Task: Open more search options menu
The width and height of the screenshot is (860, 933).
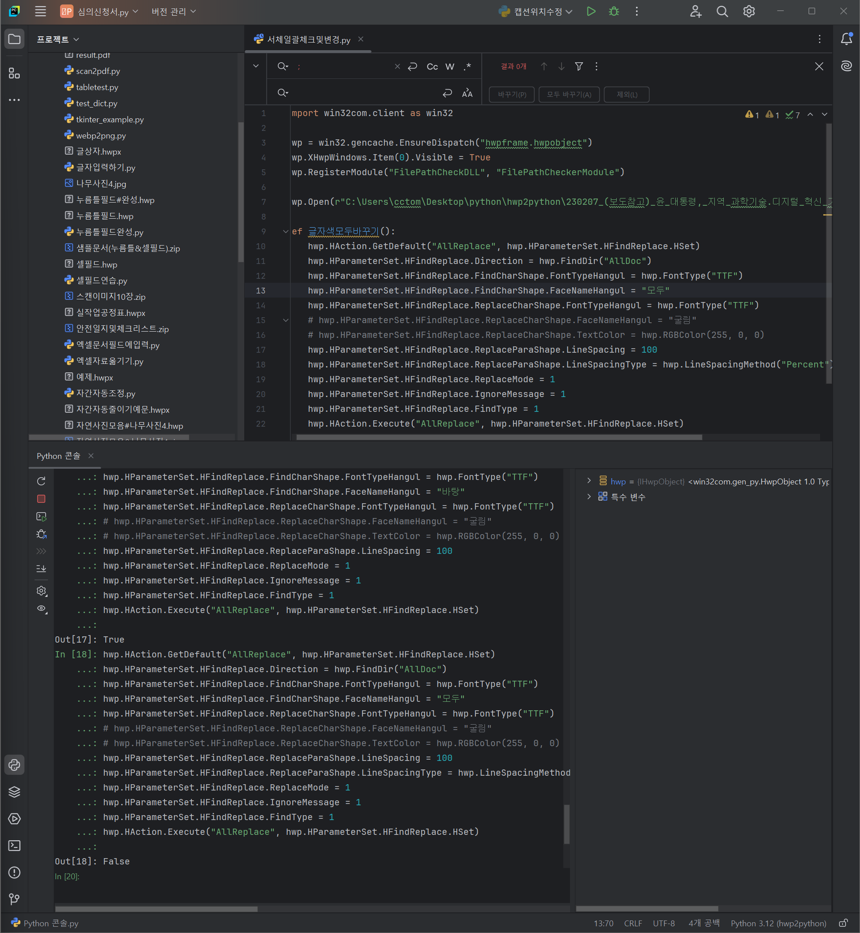Action: (x=596, y=66)
